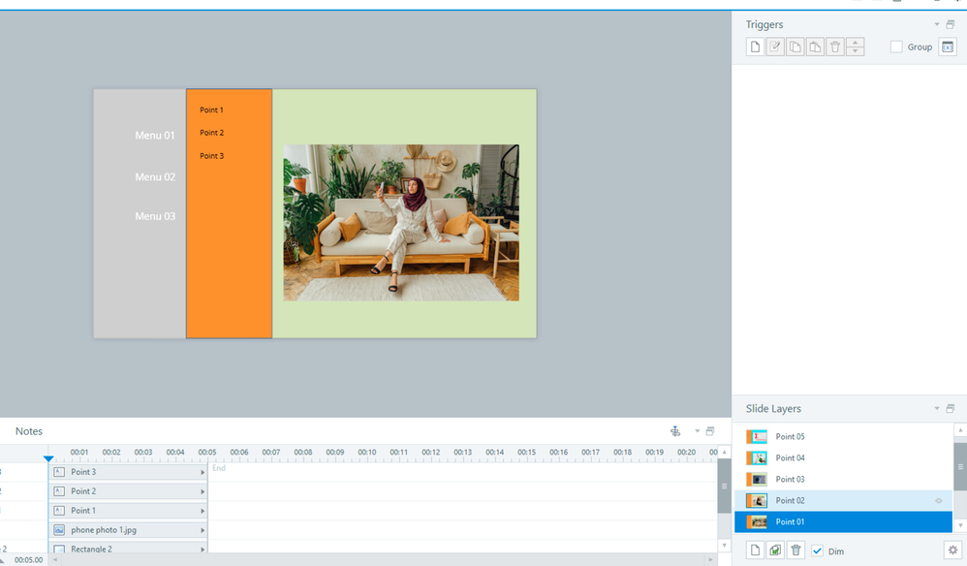This screenshot has width=967, height=566.
Task: Click Point 2 text in orange panel
Action: pyautogui.click(x=211, y=133)
